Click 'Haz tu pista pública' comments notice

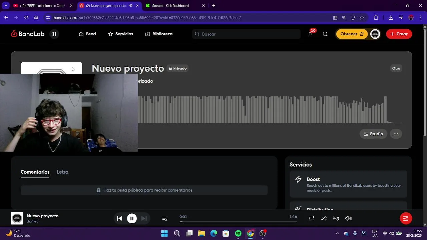[144, 190]
